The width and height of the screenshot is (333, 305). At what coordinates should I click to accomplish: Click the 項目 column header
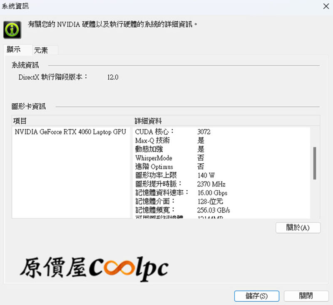click(20, 121)
